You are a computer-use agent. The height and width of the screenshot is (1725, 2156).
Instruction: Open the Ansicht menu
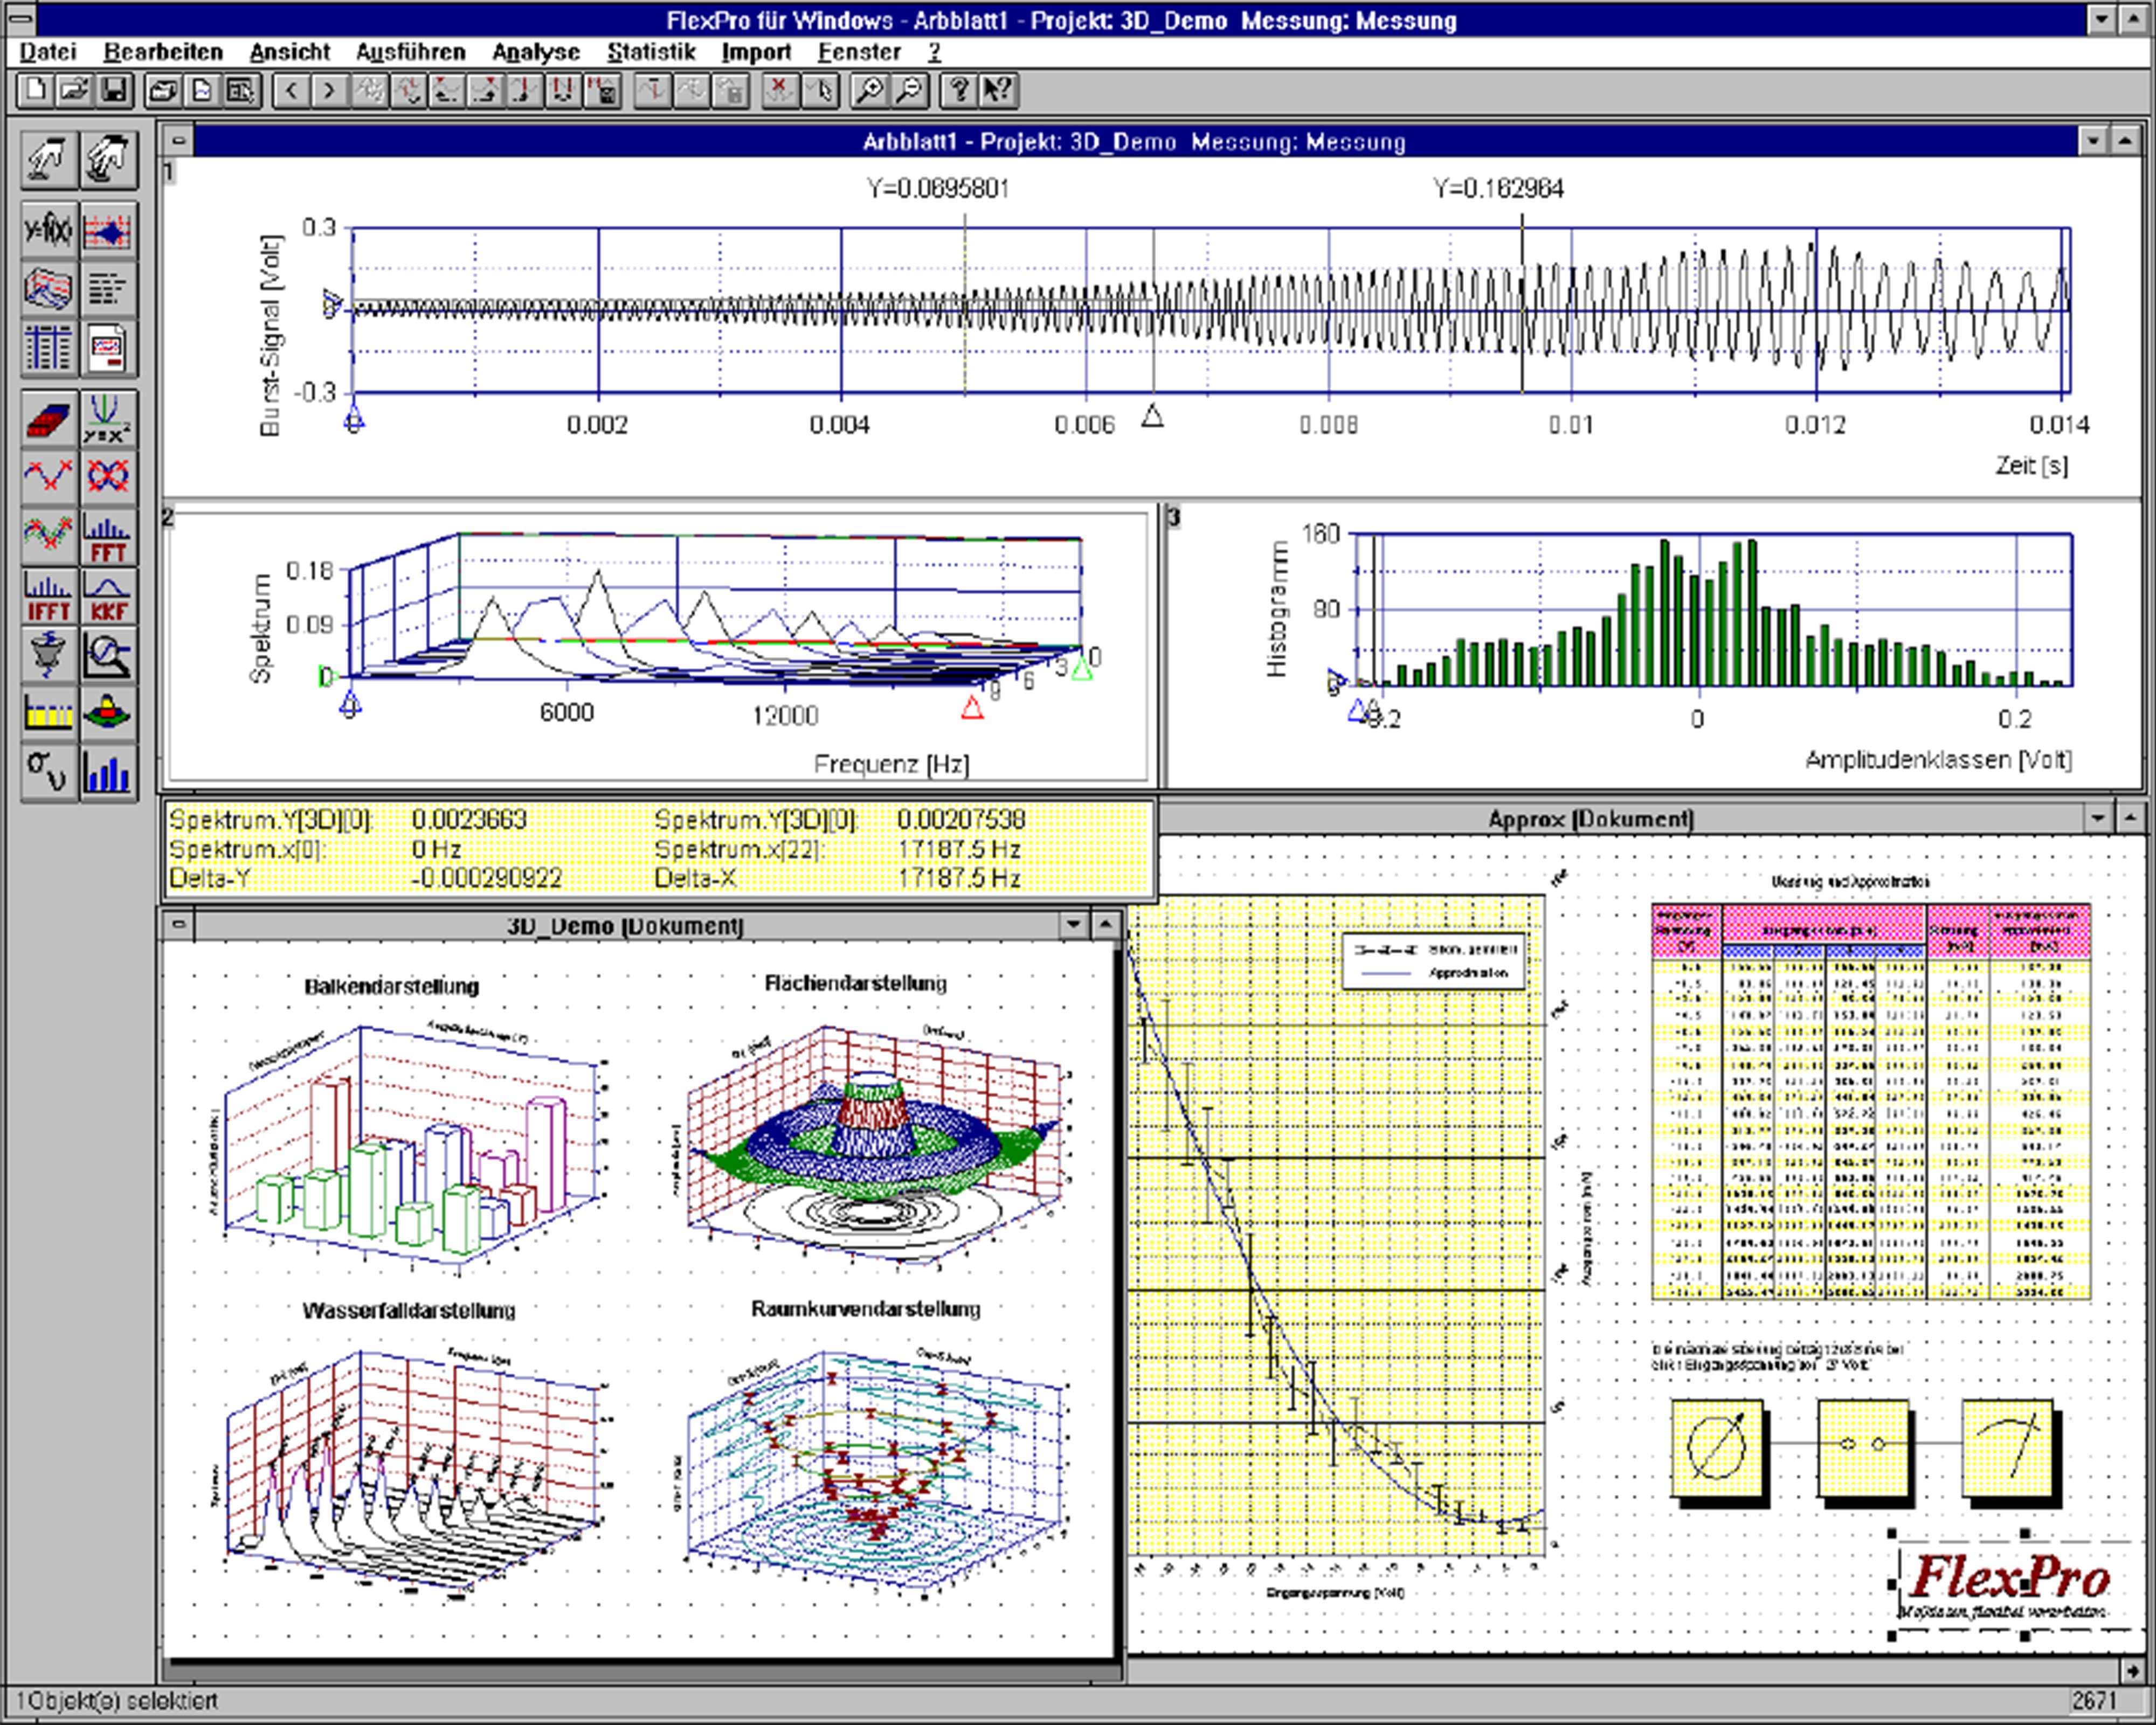(x=290, y=52)
